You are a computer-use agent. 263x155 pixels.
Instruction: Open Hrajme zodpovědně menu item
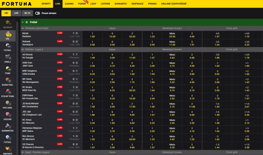pyautogui.click(x=174, y=4)
